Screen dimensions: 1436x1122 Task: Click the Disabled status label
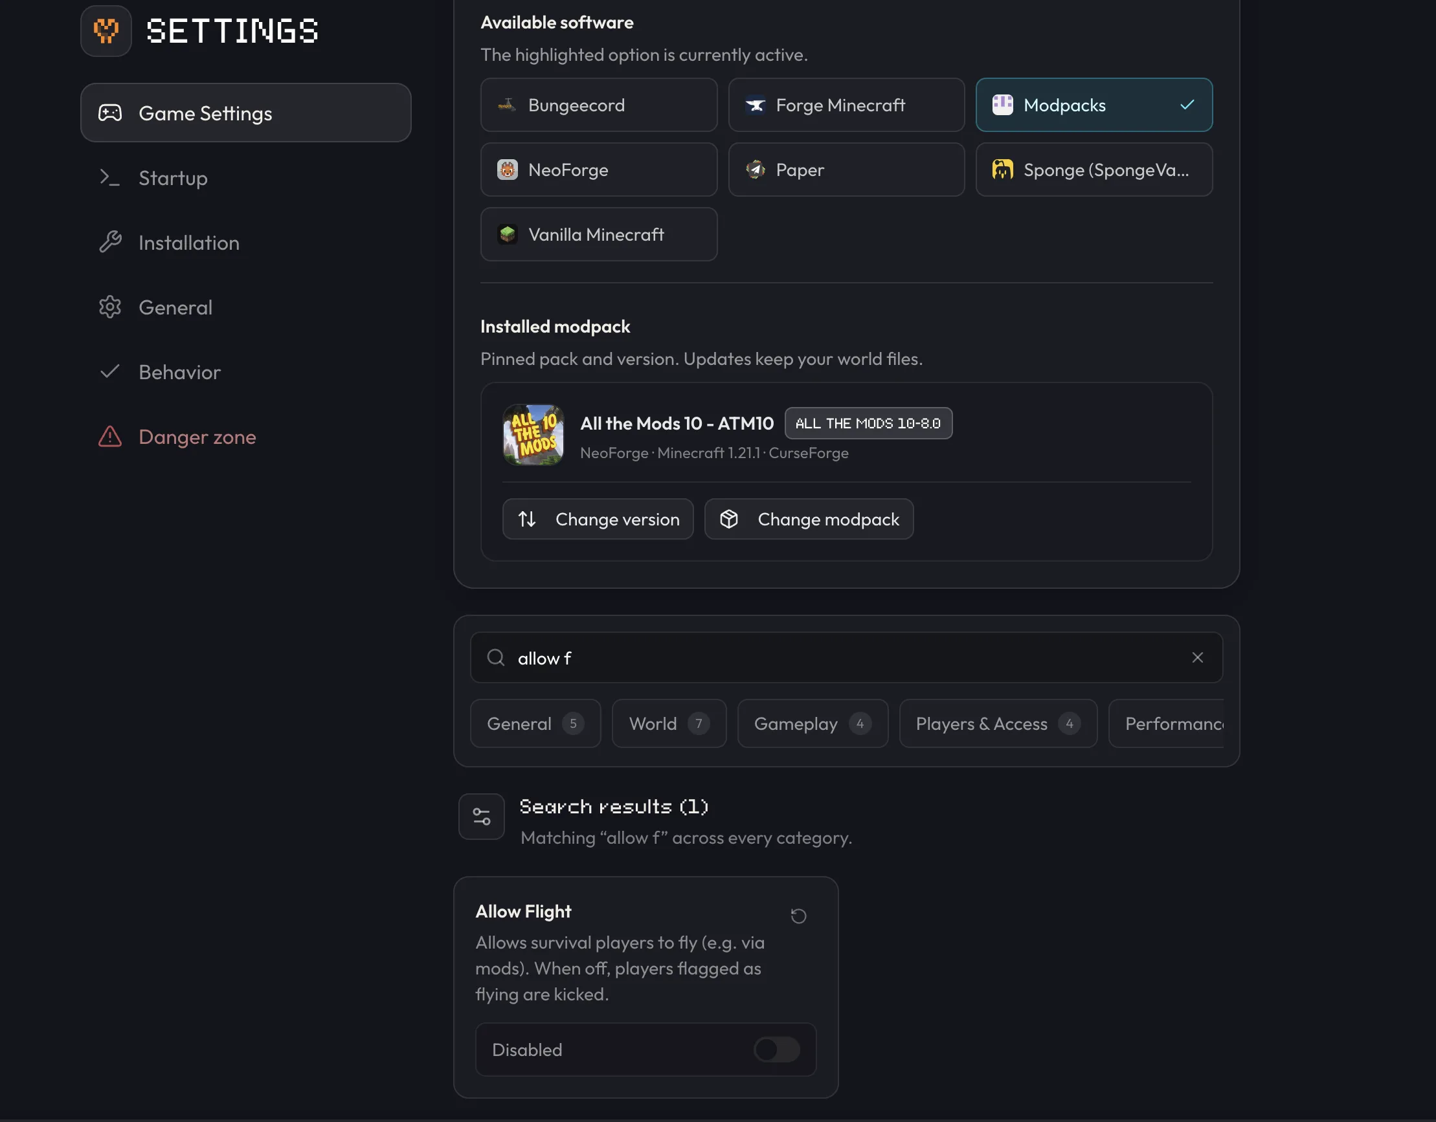point(526,1050)
